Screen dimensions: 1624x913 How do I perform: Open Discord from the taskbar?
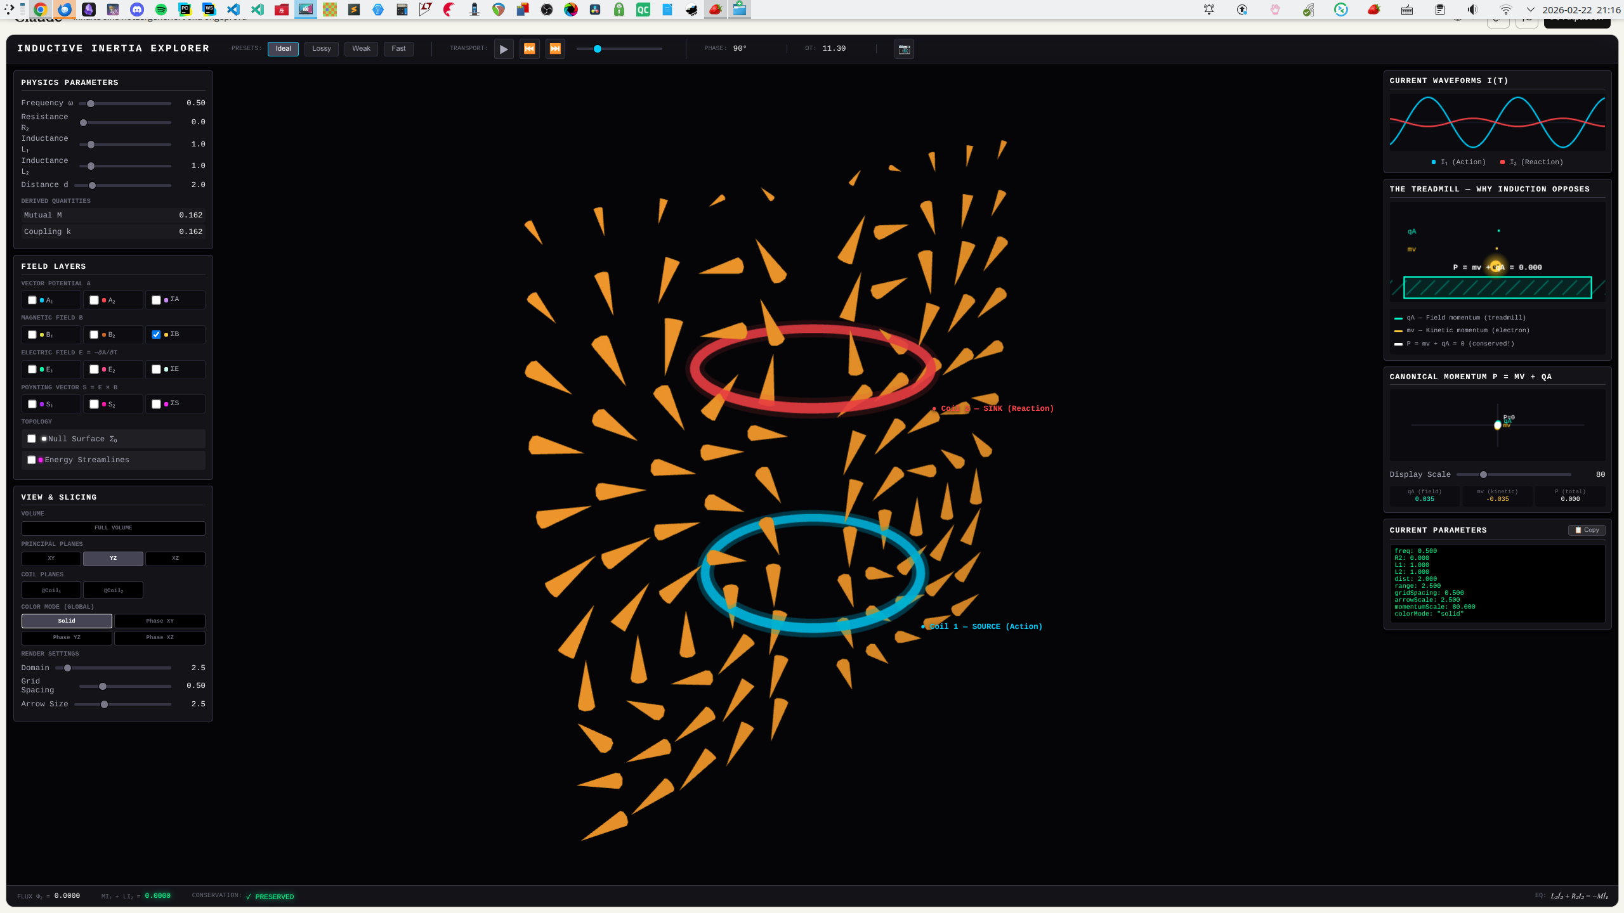137,10
